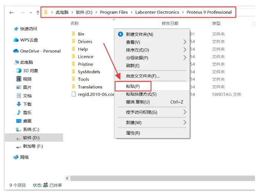The height and width of the screenshot is (195, 262).
Task: Open 快速访问 in the sidebar
Action: [29, 29]
